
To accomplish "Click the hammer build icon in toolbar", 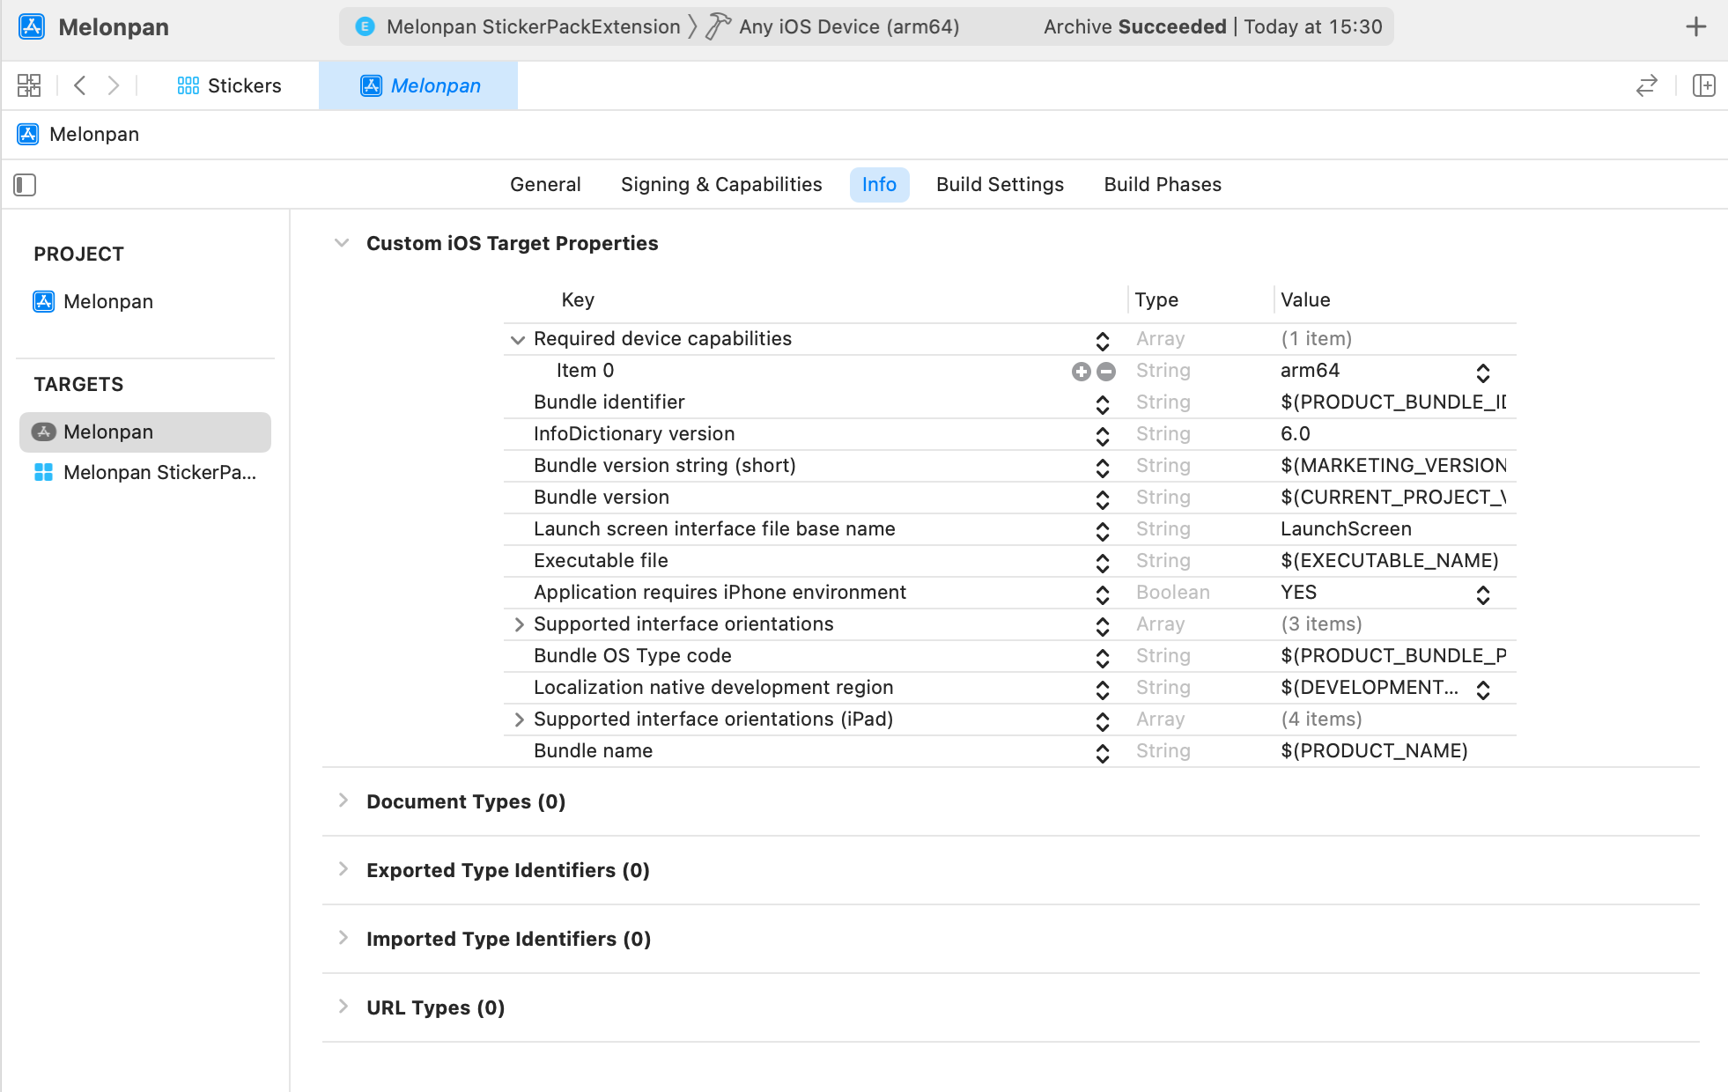I will point(718,26).
